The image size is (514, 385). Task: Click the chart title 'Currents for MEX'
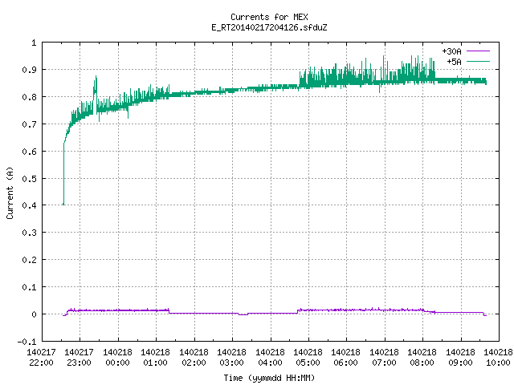tap(269, 17)
